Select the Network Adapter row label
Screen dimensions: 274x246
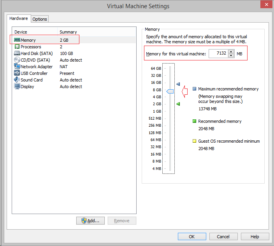37,67
